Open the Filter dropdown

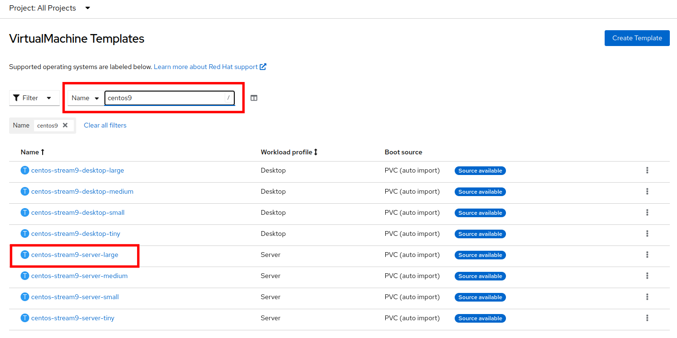[34, 98]
